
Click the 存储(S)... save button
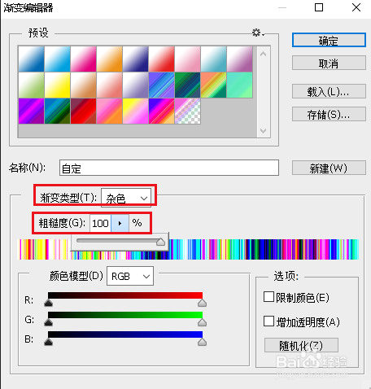click(329, 114)
